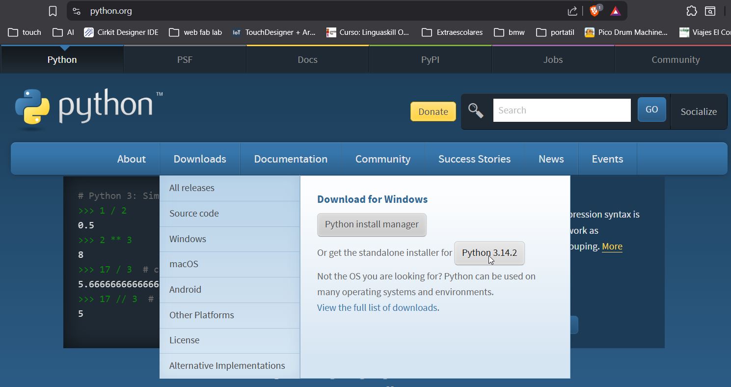
Task: Open the About menu
Action: (131, 159)
